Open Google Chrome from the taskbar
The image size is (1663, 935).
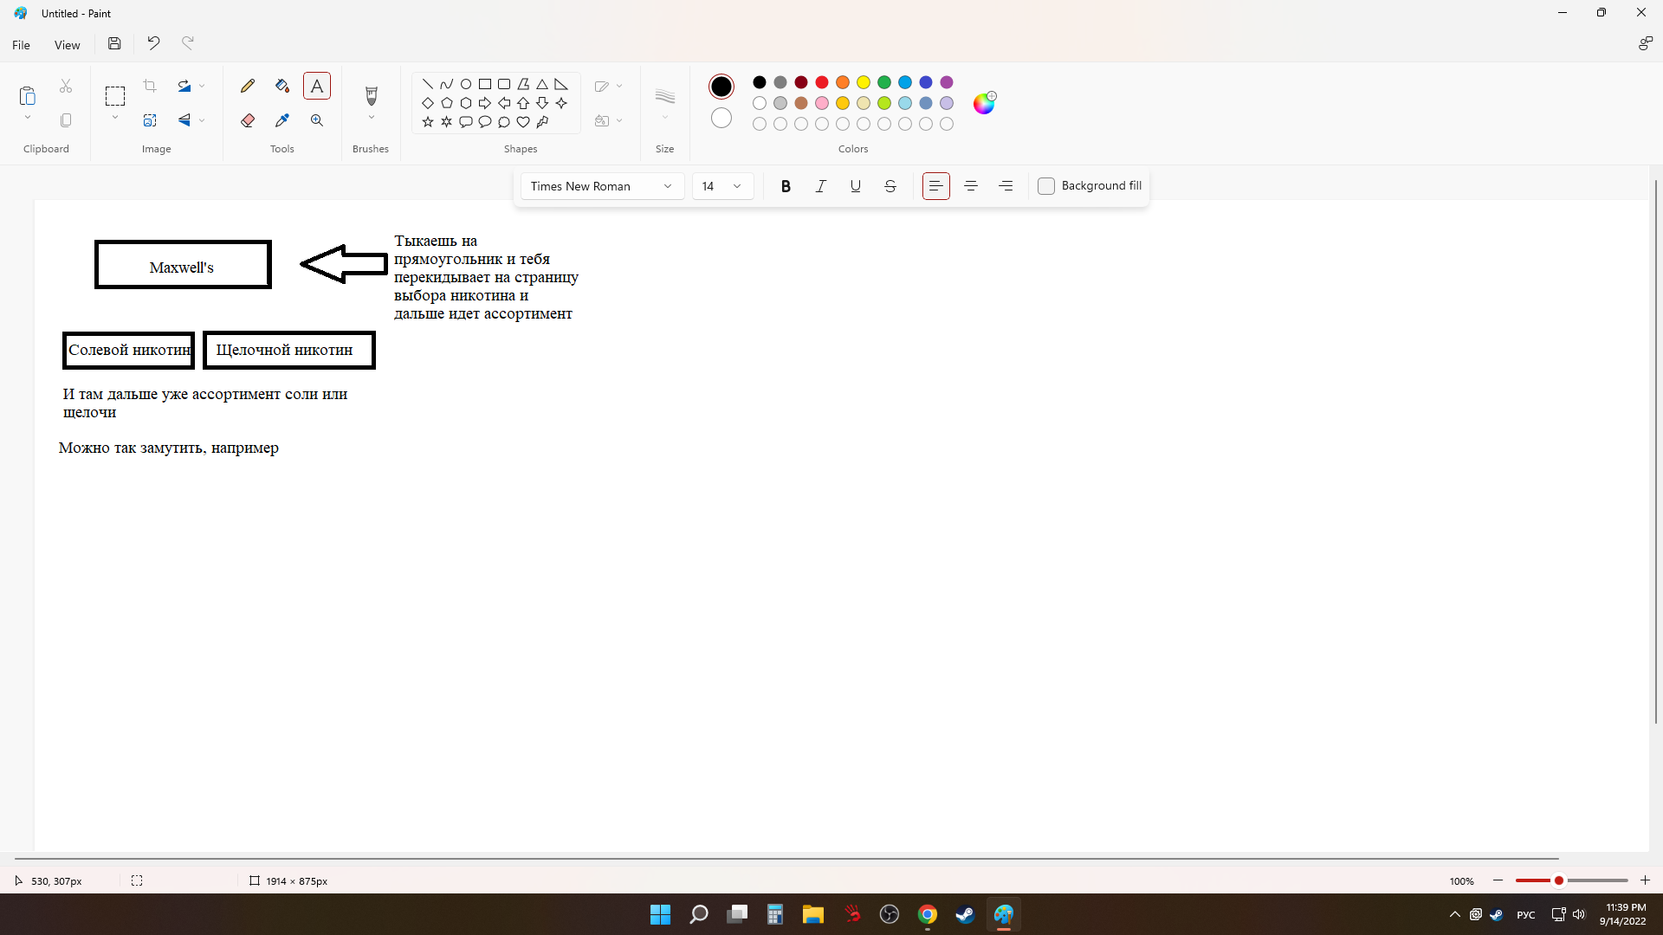click(x=928, y=914)
